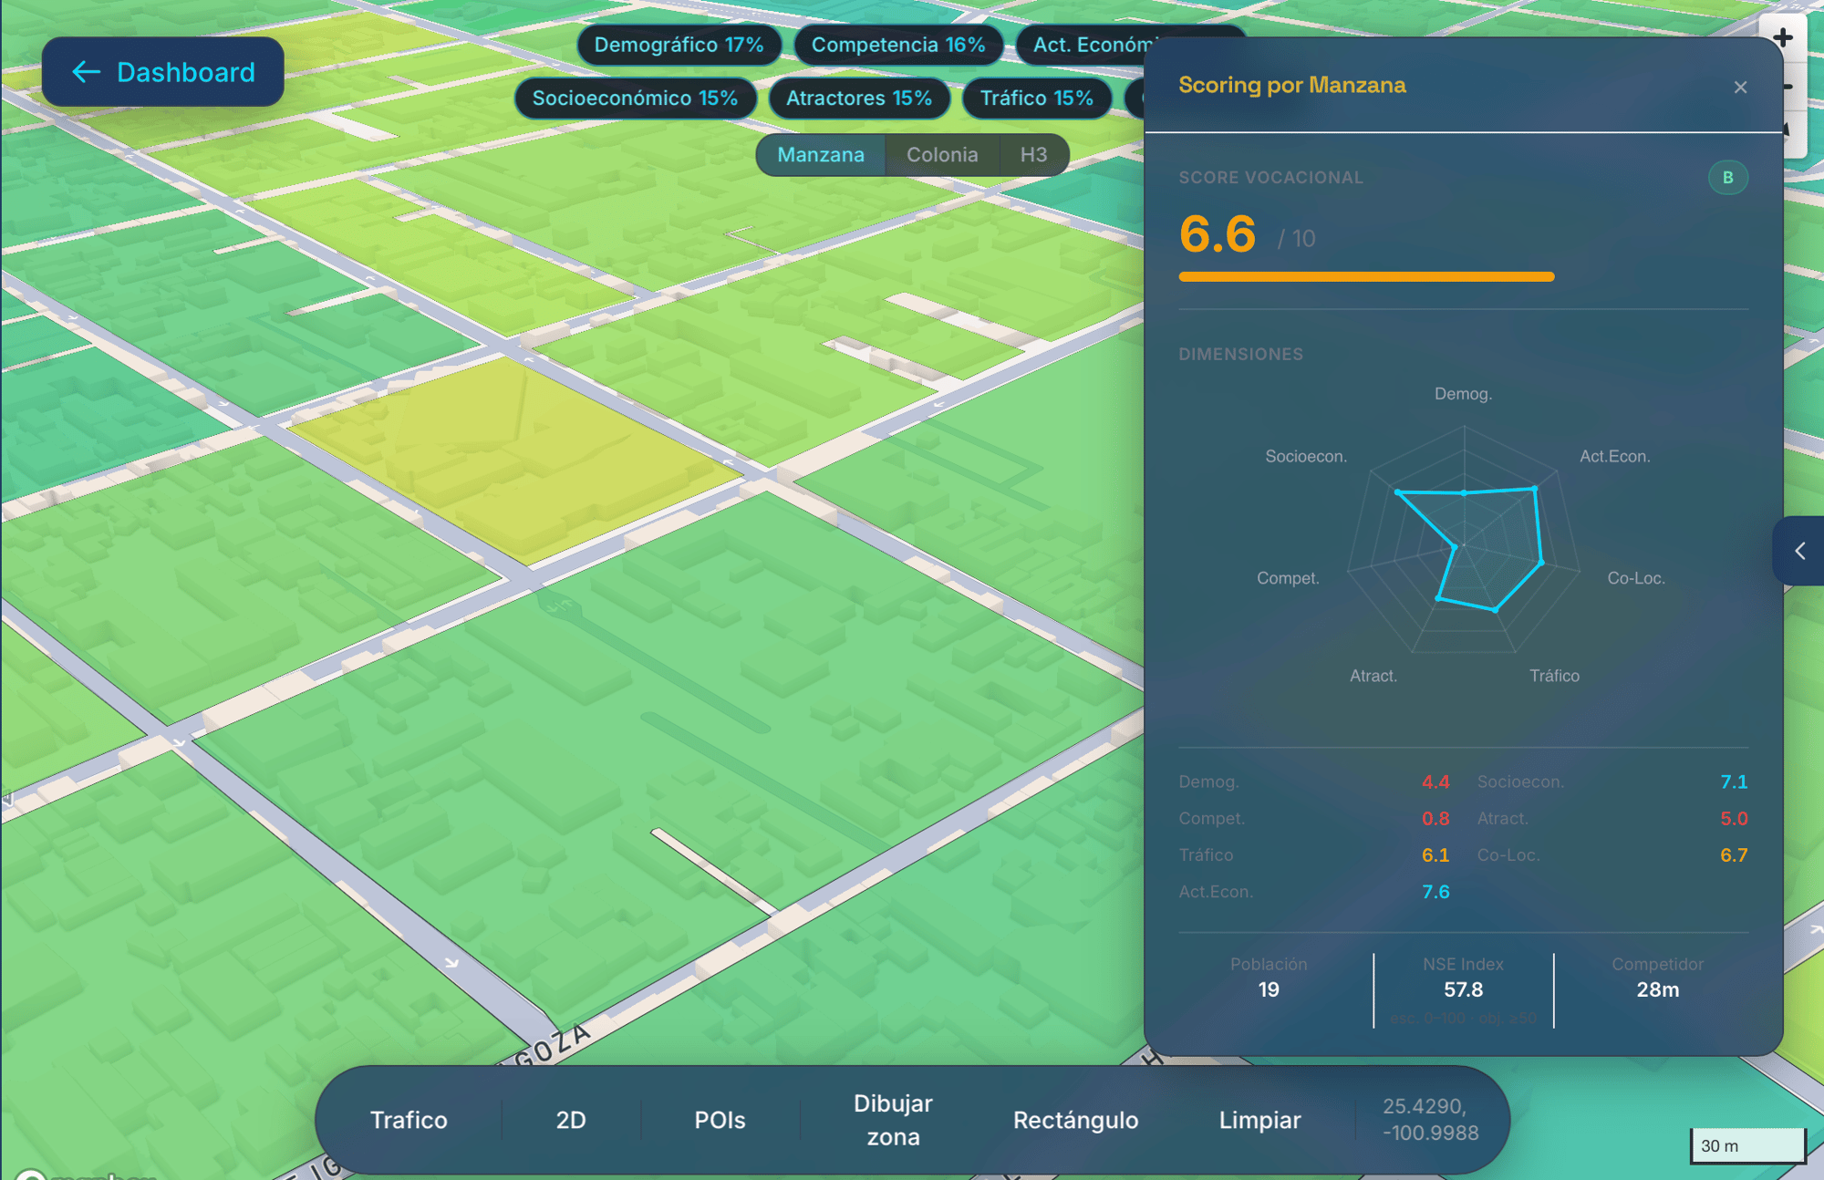
Task: Go back to Dashboard with arrow button
Action: click(163, 72)
